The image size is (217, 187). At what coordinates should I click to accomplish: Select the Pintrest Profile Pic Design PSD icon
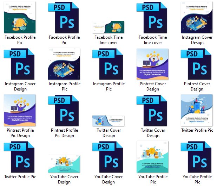tap(64, 110)
